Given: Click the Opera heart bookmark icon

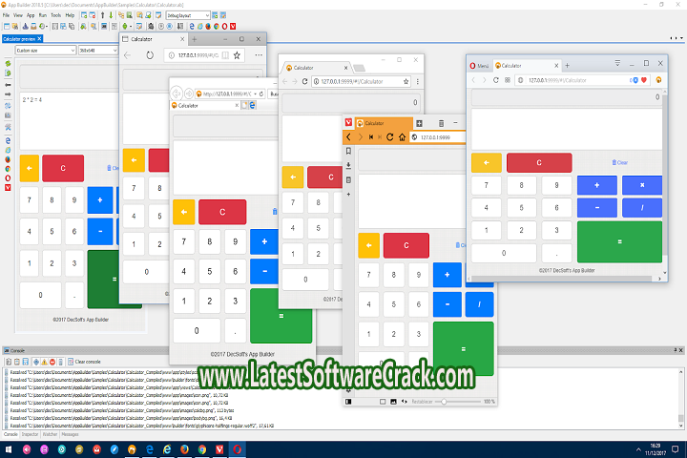Looking at the screenshot, I should pos(645,80).
